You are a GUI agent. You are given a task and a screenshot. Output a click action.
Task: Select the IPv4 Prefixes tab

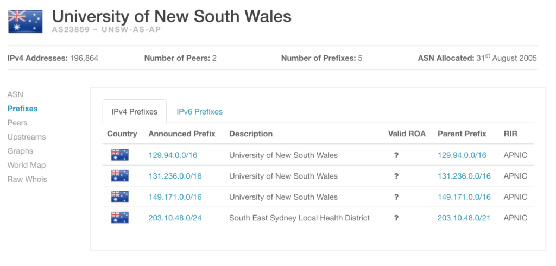(135, 111)
